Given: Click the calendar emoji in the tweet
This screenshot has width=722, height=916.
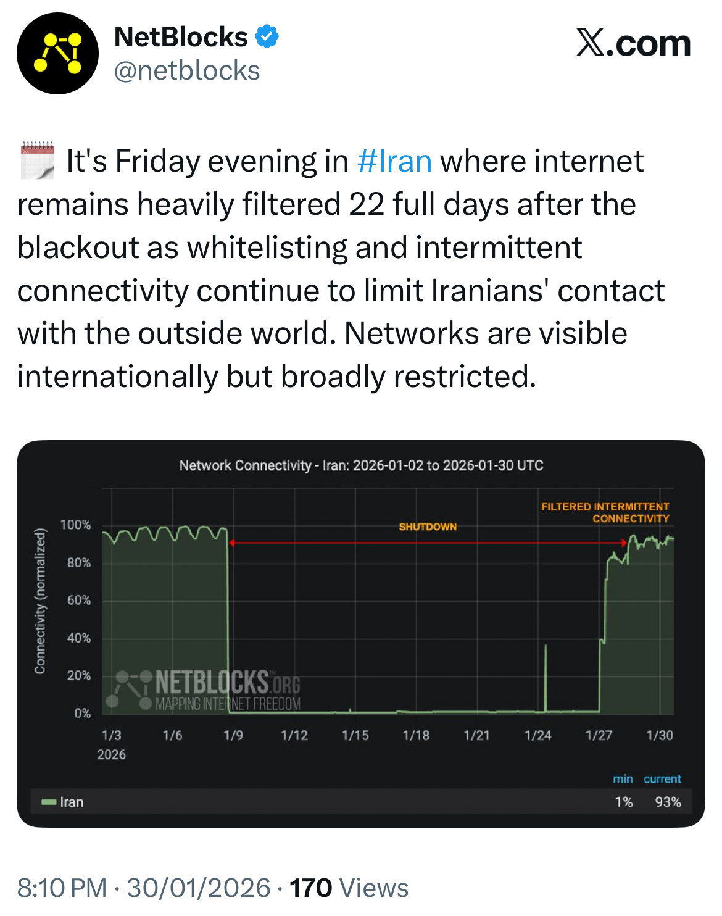Looking at the screenshot, I should [38, 160].
